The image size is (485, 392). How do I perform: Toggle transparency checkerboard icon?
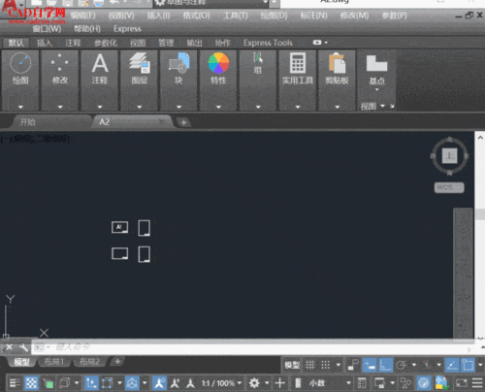pos(31,383)
